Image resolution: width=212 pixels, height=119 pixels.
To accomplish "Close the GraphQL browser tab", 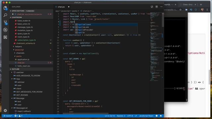I will [x=176, y=4].
